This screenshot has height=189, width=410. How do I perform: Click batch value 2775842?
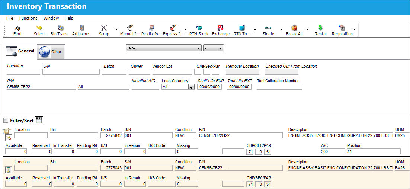111,135
